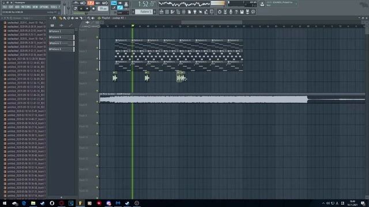Start playback with the Play button
This screenshot has height=207, width=369.
[x=81, y=9]
